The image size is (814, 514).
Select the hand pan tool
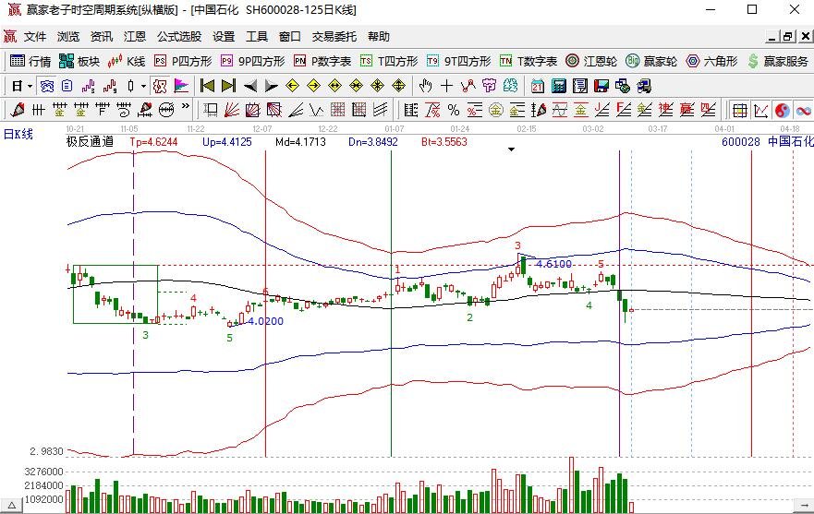(426, 86)
